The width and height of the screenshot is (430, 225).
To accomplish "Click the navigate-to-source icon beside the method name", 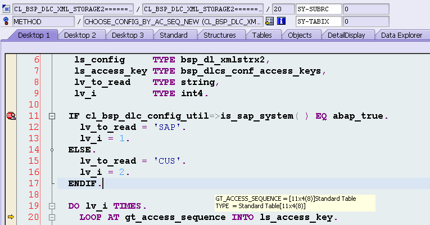I will [270, 21].
